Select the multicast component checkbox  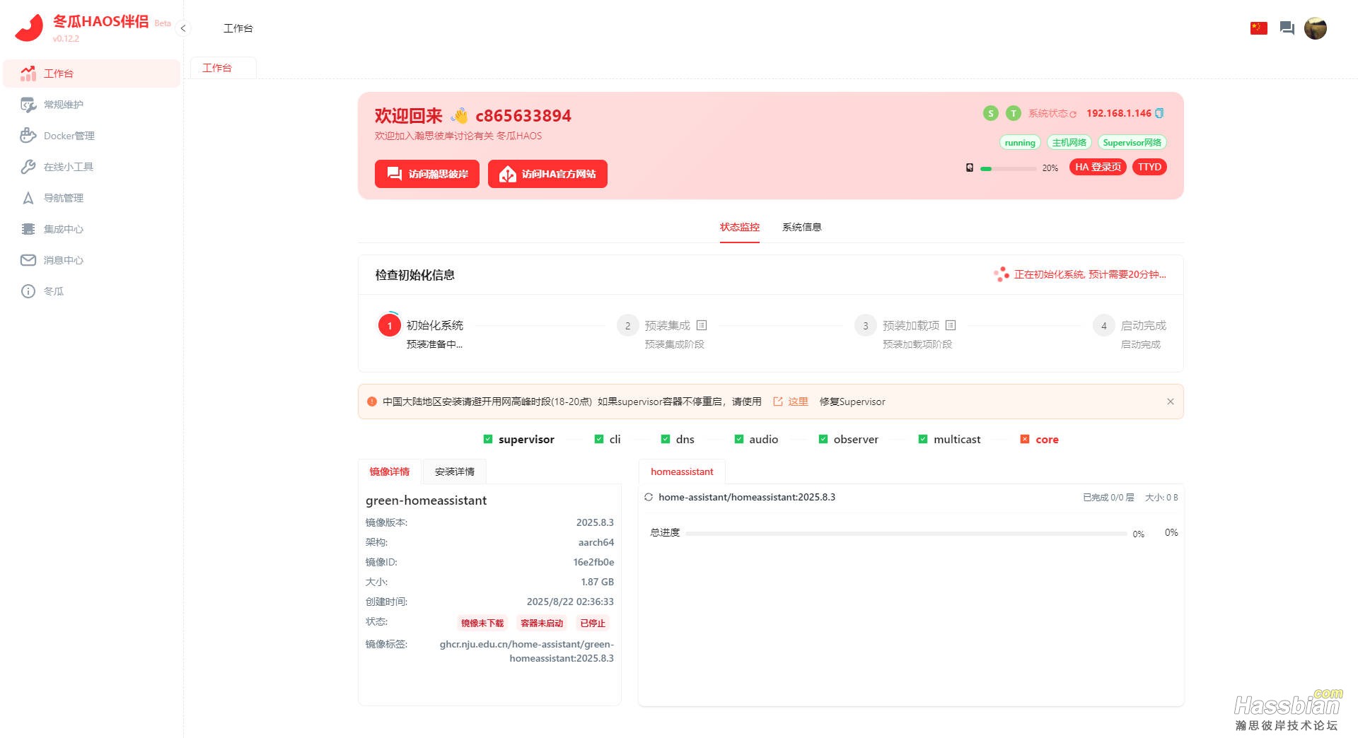(923, 439)
